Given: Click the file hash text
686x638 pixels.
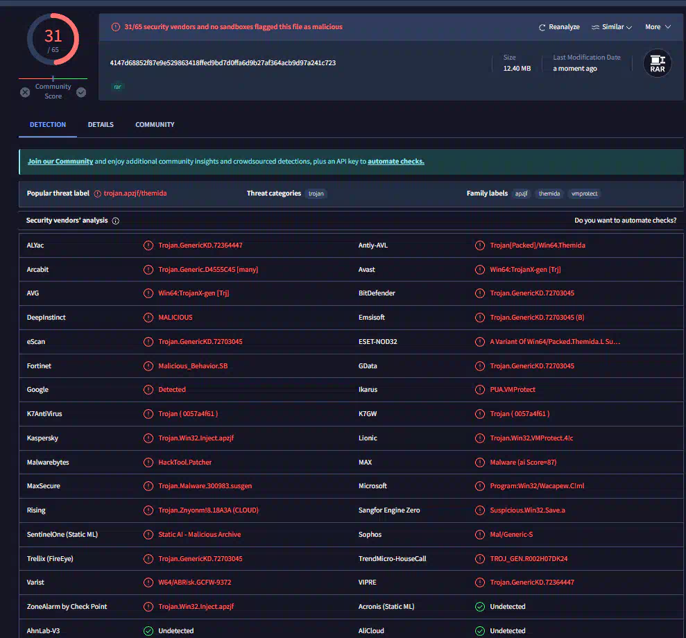Looking at the screenshot, I should click(223, 63).
